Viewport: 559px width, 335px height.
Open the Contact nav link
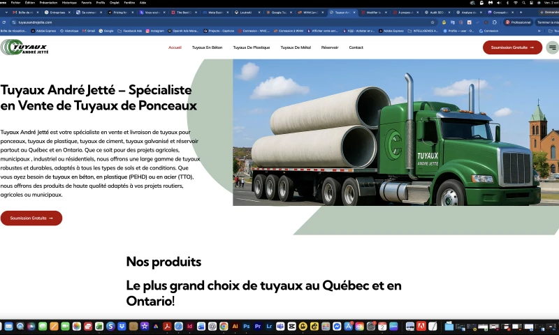[356, 47]
